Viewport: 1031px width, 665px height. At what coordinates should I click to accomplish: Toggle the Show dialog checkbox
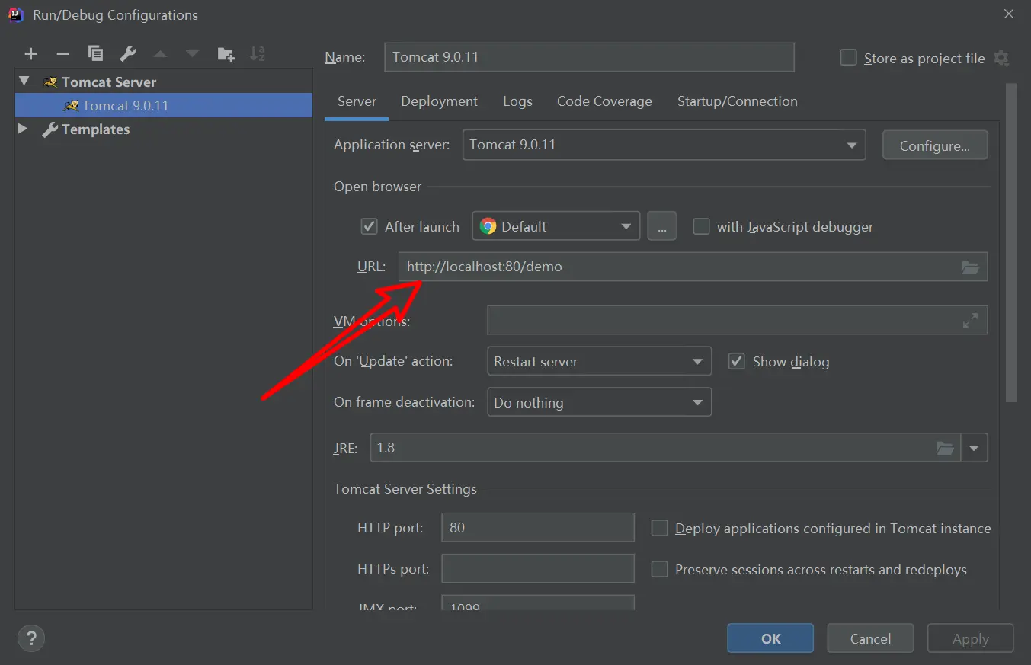736,361
